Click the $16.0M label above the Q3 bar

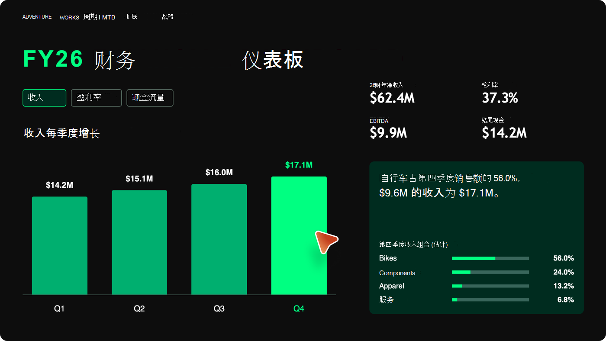[x=219, y=173]
